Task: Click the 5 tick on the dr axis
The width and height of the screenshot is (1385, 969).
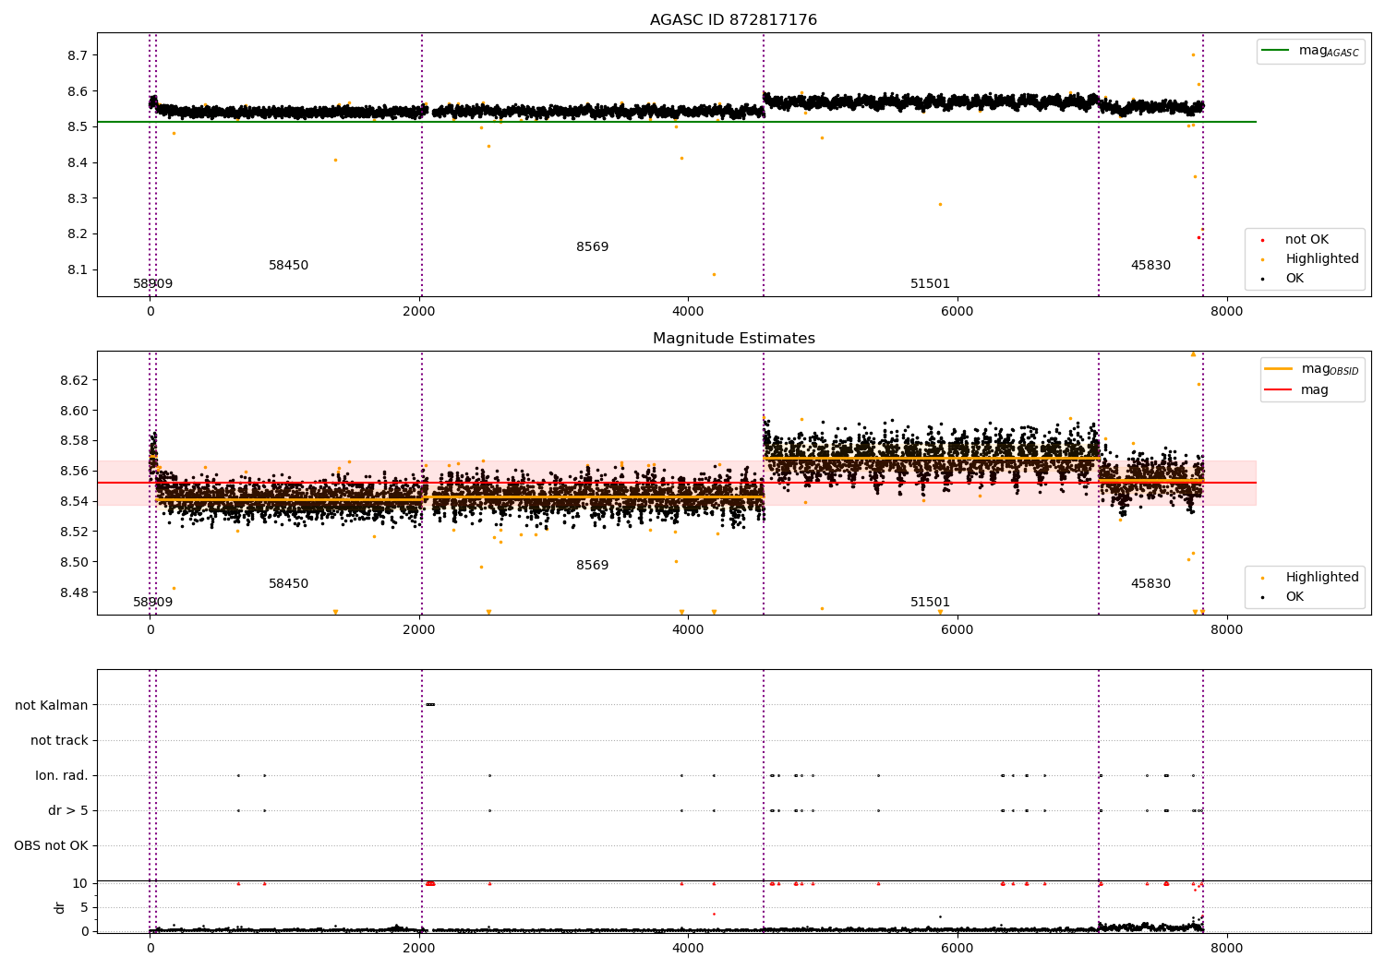Action: 84,908
